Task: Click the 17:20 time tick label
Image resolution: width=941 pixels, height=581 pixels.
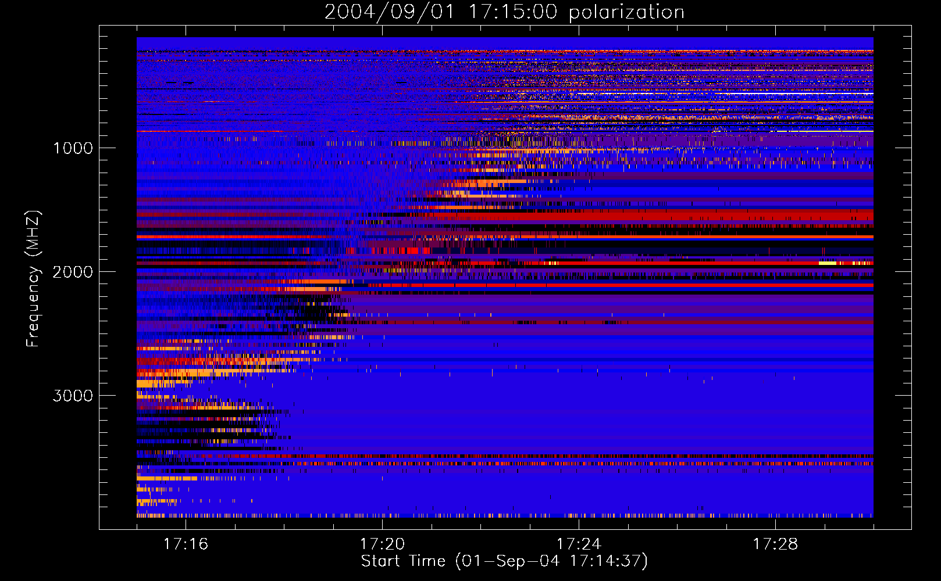Action: [x=382, y=544]
